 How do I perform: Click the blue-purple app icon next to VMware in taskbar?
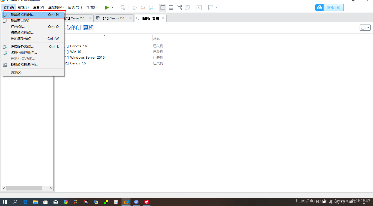click(137, 202)
